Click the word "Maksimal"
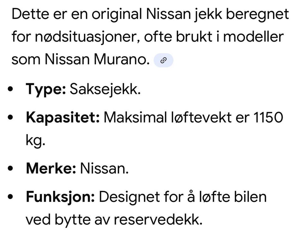The height and width of the screenshot is (238, 303). (x=135, y=117)
